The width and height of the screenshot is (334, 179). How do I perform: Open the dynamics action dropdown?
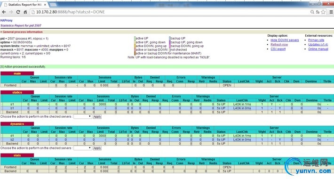click(x=83, y=148)
